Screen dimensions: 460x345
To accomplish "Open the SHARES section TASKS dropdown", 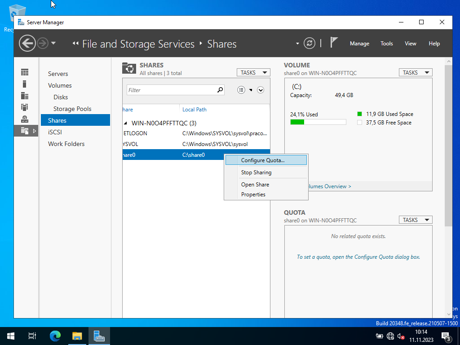I will click(x=253, y=72).
